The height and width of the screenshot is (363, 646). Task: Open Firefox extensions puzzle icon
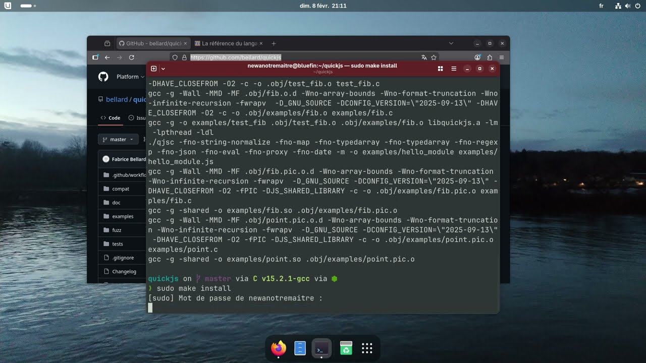490,57
